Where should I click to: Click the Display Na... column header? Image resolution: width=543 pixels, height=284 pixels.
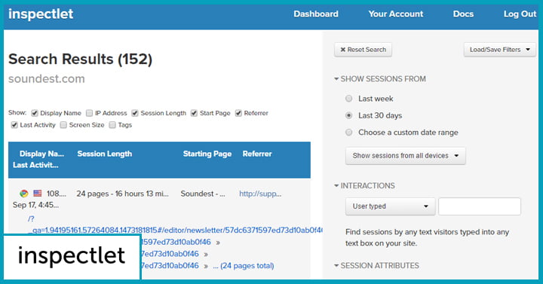tap(41, 154)
